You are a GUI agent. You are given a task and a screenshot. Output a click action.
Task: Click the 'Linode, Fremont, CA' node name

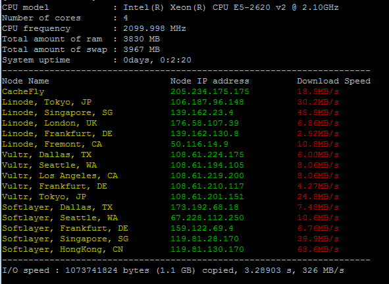(52, 144)
